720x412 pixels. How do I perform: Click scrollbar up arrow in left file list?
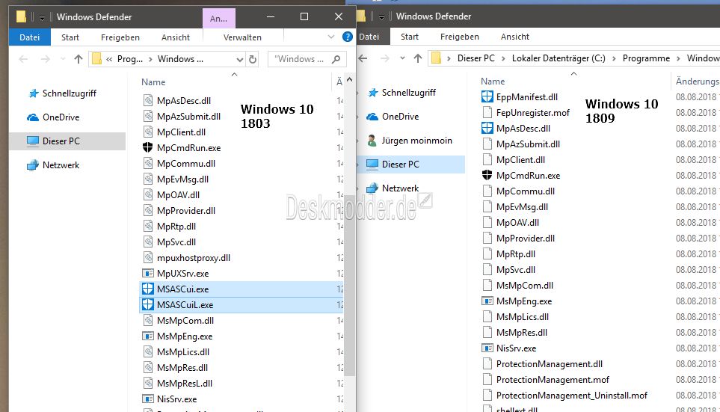pyautogui.click(x=349, y=79)
